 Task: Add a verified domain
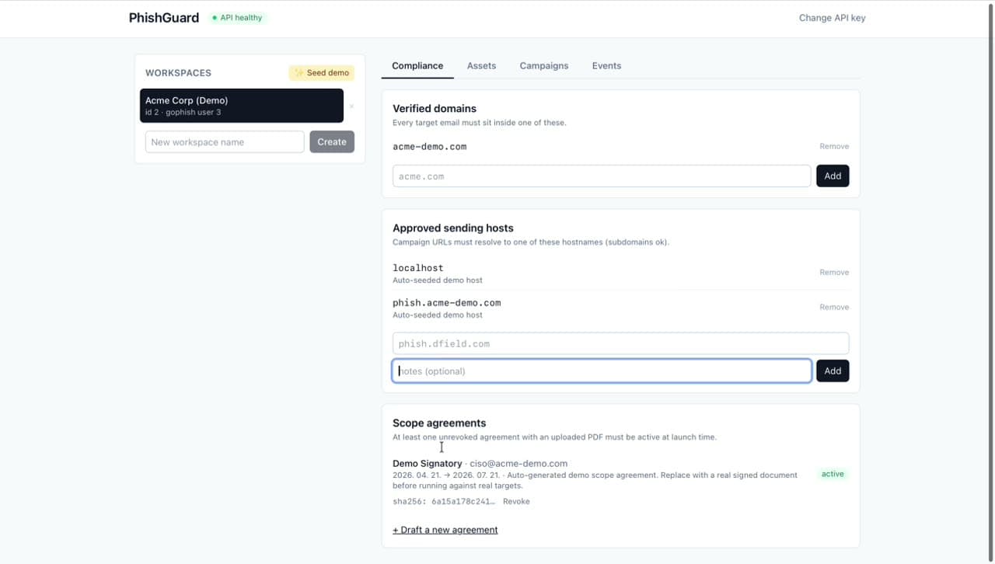833,176
